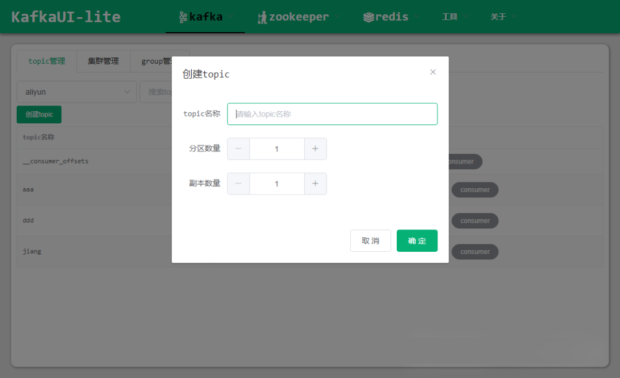
Task: Click the topic名称 input field
Action: point(332,114)
